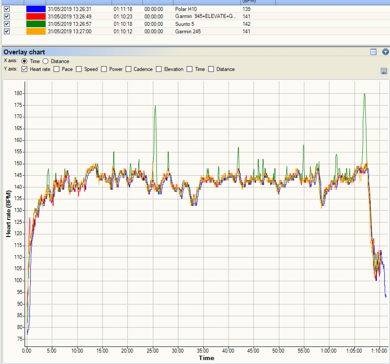Click the green spike peak at 25:00
Viewport: 390px width, 364px height.
click(x=155, y=106)
